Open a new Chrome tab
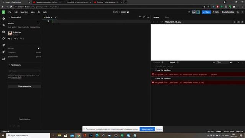The image size is (245, 138). pos(126,2)
